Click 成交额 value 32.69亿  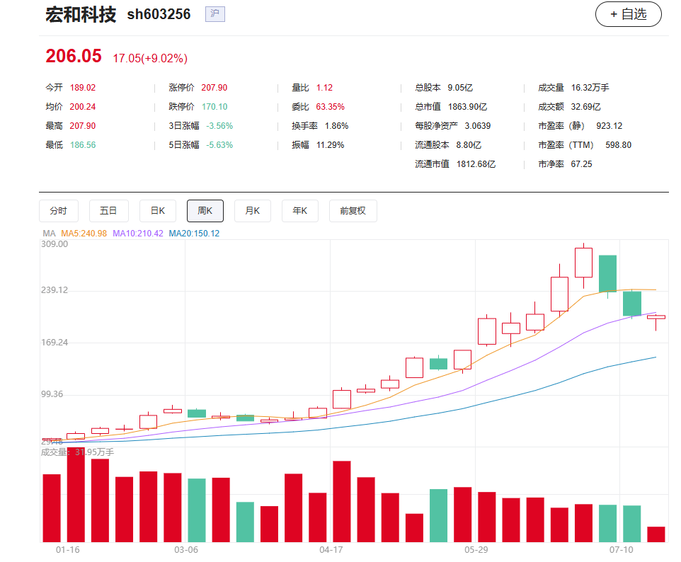[585, 107]
